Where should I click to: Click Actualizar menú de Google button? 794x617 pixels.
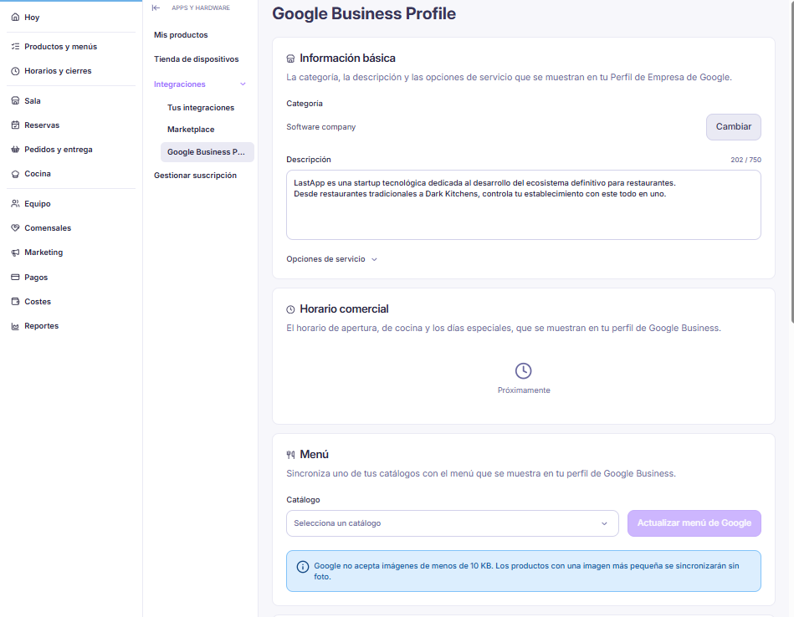click(x=694, y=523)
